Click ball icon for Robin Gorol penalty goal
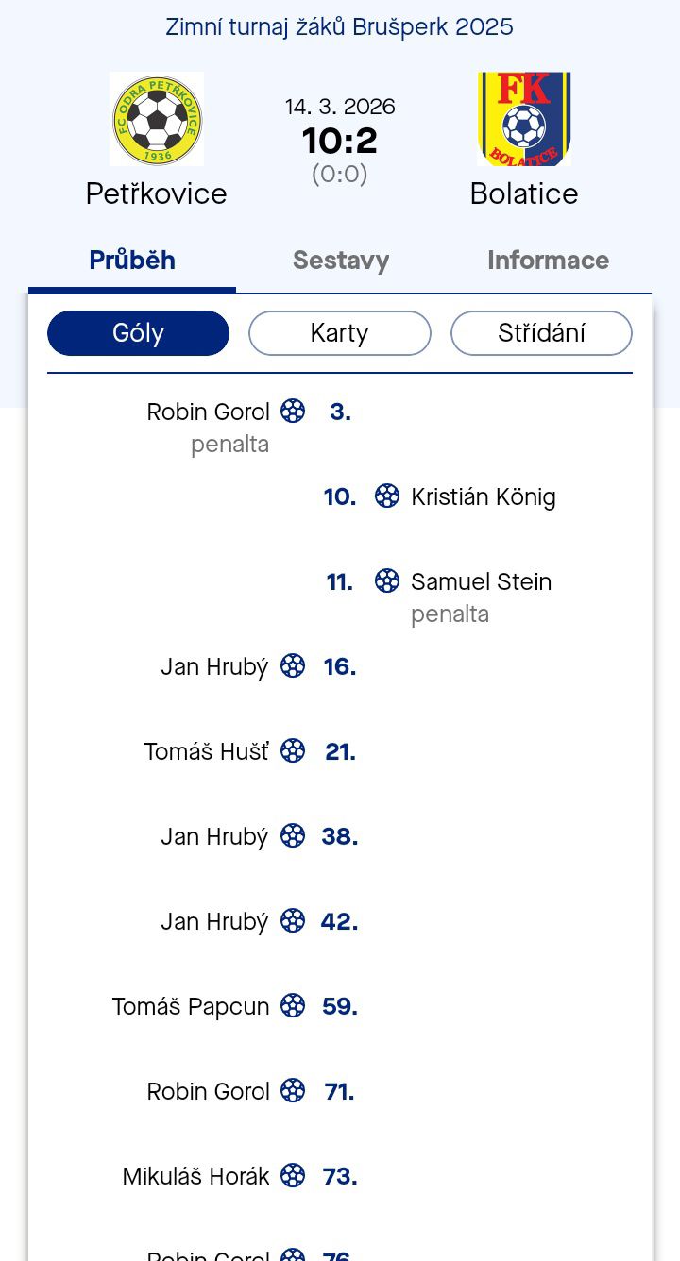 click(293, 411)
